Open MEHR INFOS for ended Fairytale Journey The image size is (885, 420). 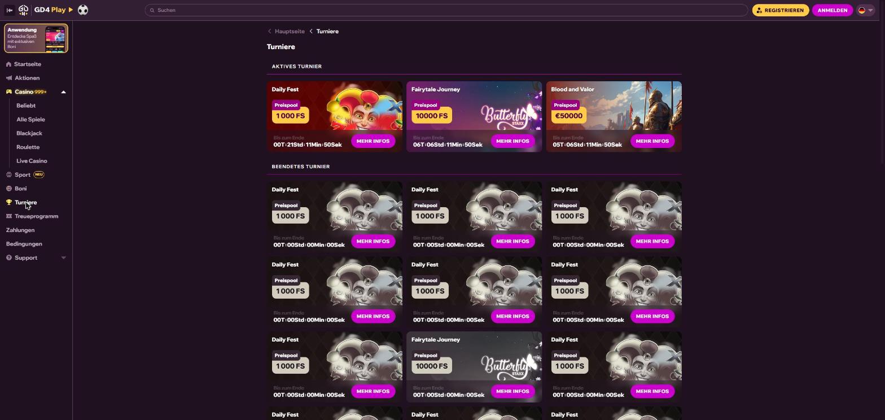(512, 391)
